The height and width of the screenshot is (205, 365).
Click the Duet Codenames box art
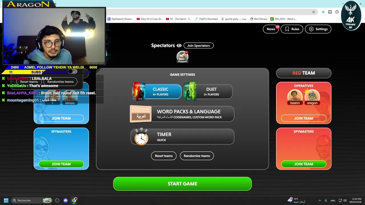click(x=190, y=92)
